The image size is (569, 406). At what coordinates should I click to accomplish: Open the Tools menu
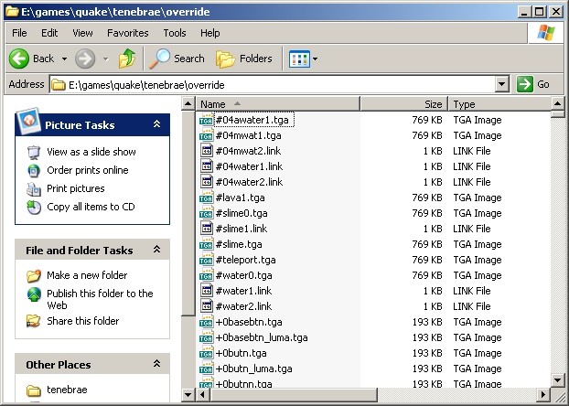174,33
